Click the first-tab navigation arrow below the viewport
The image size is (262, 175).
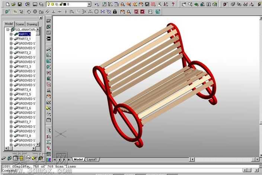coord(55,160)
